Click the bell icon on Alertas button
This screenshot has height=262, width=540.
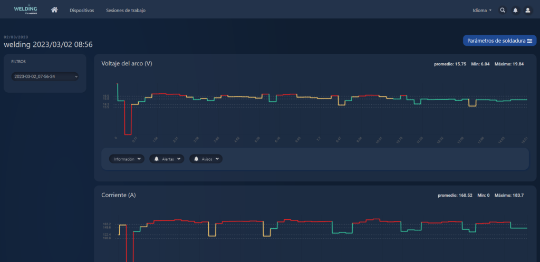point(157,159)
